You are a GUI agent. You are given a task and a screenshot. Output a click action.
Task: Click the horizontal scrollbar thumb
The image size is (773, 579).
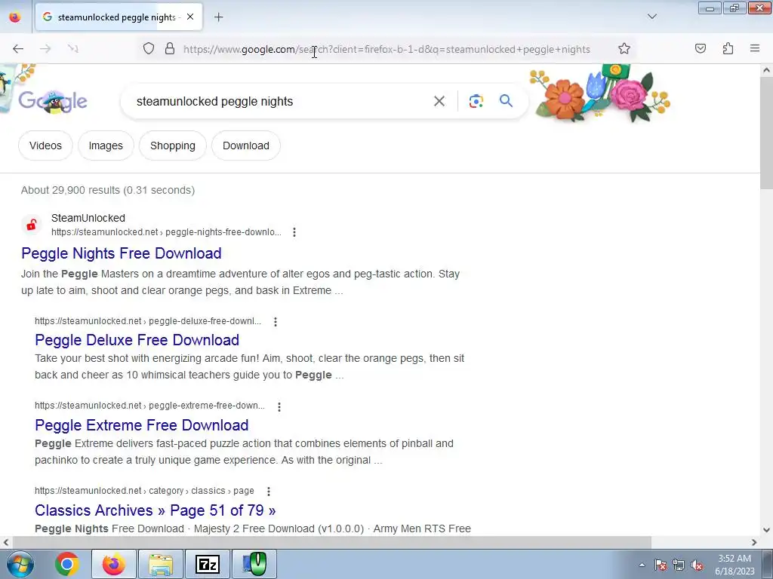[331, 542]
